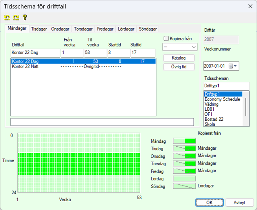This screenshot has height=210, width=257.
Task: Click the Avbryt button to cancel
Action: [x=240, y=202]
